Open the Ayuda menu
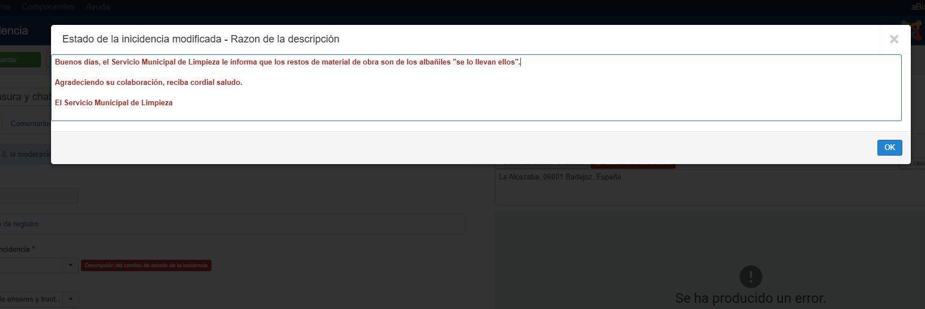 97,7
